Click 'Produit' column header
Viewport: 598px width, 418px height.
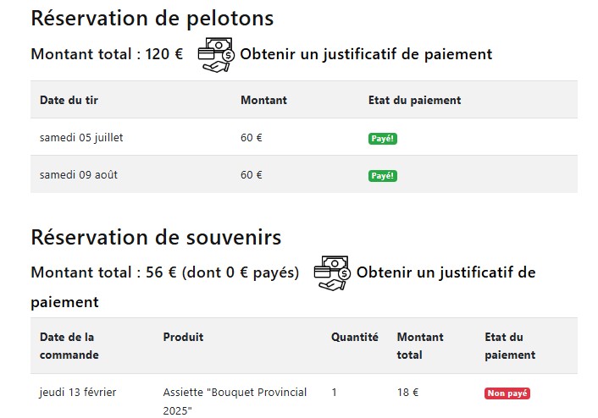point(183,337)
